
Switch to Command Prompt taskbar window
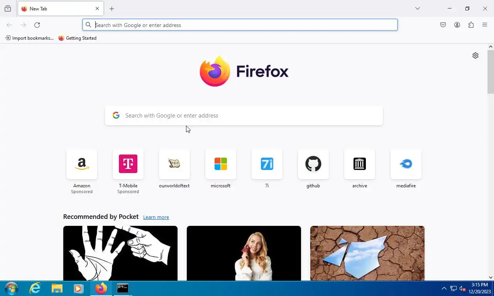123,288
